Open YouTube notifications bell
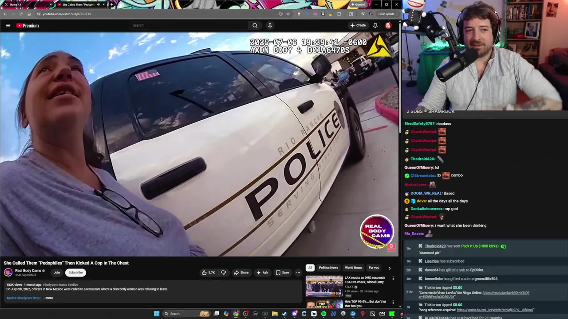The width and height of the screenshot is (568, 319). coord(375,25)
